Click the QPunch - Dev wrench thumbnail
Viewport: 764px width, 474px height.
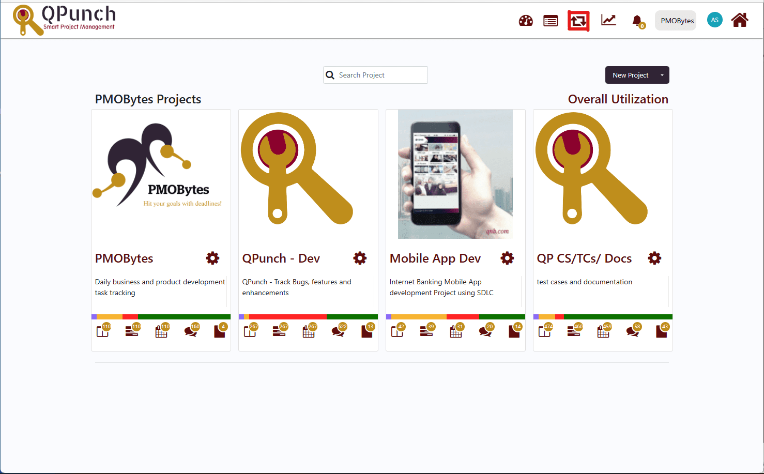297,169
